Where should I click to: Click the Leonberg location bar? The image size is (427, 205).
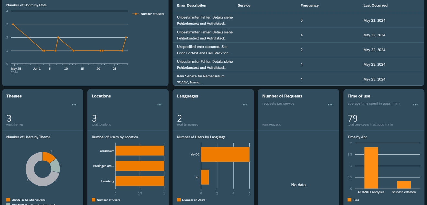point(140,181)
